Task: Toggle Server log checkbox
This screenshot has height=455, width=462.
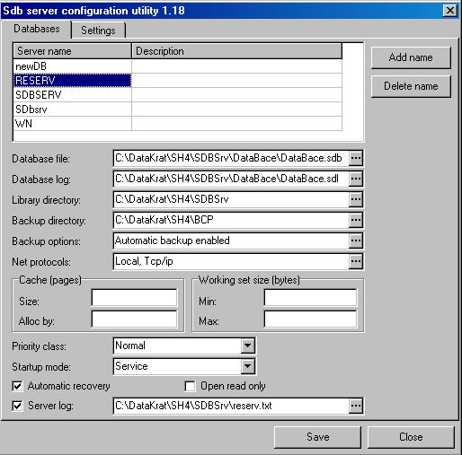Action: [x=17, y=406]
